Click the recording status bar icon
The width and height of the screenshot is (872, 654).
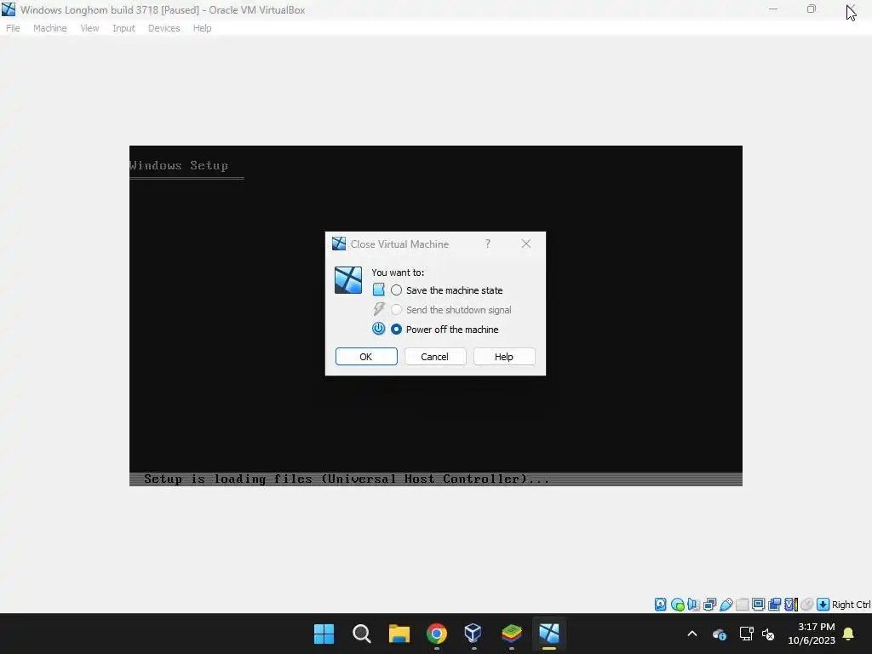point(774,605)
